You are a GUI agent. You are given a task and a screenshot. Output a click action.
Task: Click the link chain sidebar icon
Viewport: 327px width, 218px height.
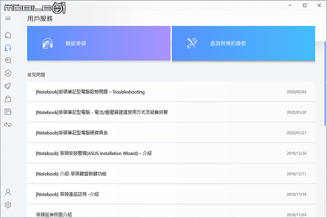click(8, 124)
